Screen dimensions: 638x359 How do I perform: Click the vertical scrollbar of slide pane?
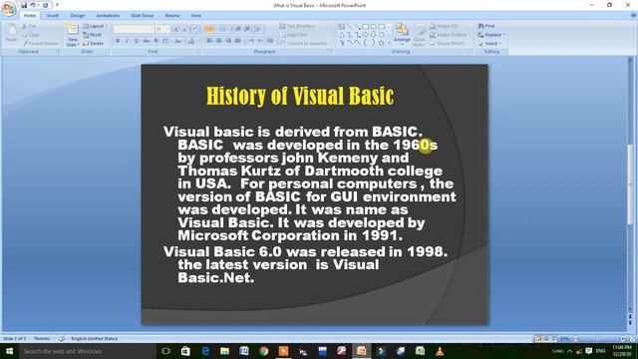point(630,184)
